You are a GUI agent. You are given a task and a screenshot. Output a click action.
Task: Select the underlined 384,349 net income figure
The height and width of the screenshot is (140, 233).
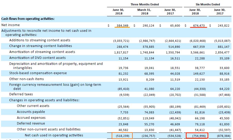[x=122, y=26]
